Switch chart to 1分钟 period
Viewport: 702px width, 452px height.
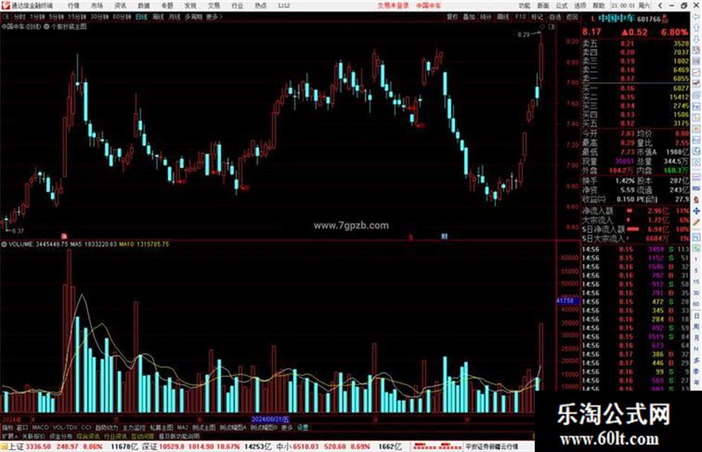click(x=38, y=16)
